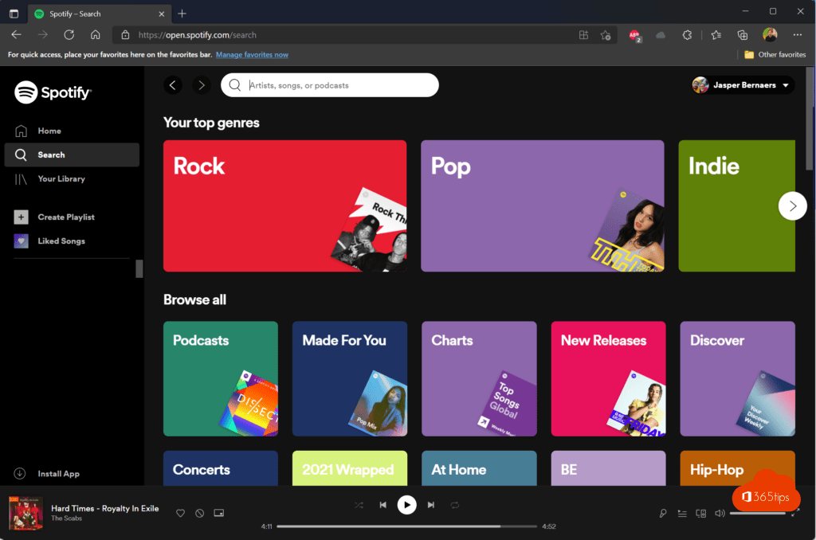The width and height of the screenshot is (816, 540).
Task: Open the lyrics microphone icon
Action: pos(663,513)
